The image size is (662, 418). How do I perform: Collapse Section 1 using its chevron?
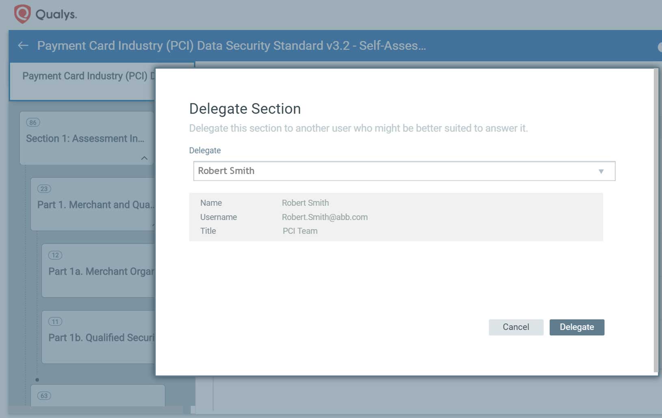point(145,158)
